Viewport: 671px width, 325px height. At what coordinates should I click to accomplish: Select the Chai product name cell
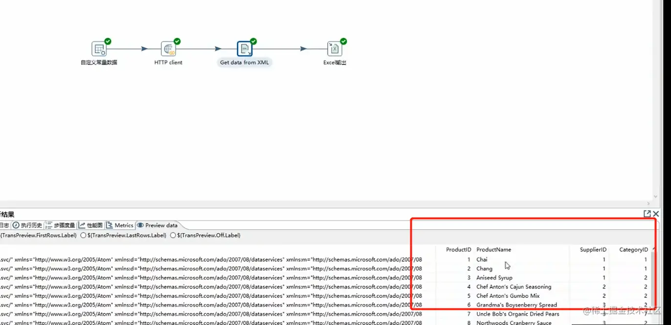click(482, 260)
